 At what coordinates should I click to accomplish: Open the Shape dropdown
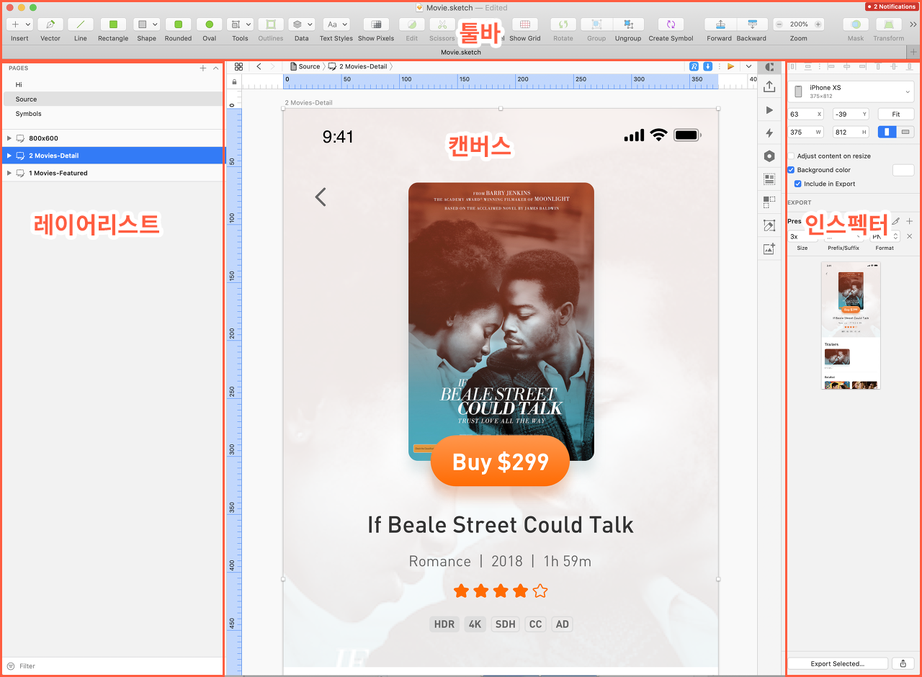point(146,24)
